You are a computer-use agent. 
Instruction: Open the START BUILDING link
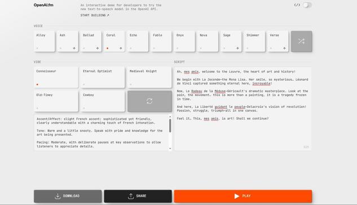coord(95,15)
